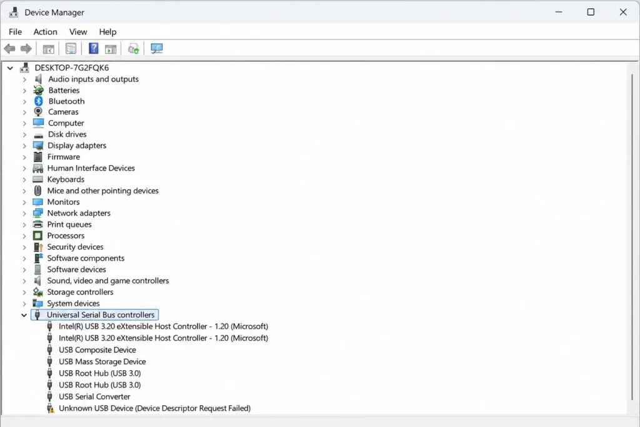Expand the Disk drives category
This screenshot has height=427, width=640.
[x=24, y=134]
